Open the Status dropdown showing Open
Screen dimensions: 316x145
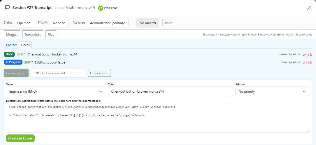coord(24,23)
